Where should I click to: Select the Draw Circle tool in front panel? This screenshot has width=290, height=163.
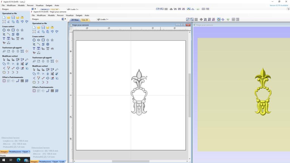pyautogui.click(x=34, y=40)
